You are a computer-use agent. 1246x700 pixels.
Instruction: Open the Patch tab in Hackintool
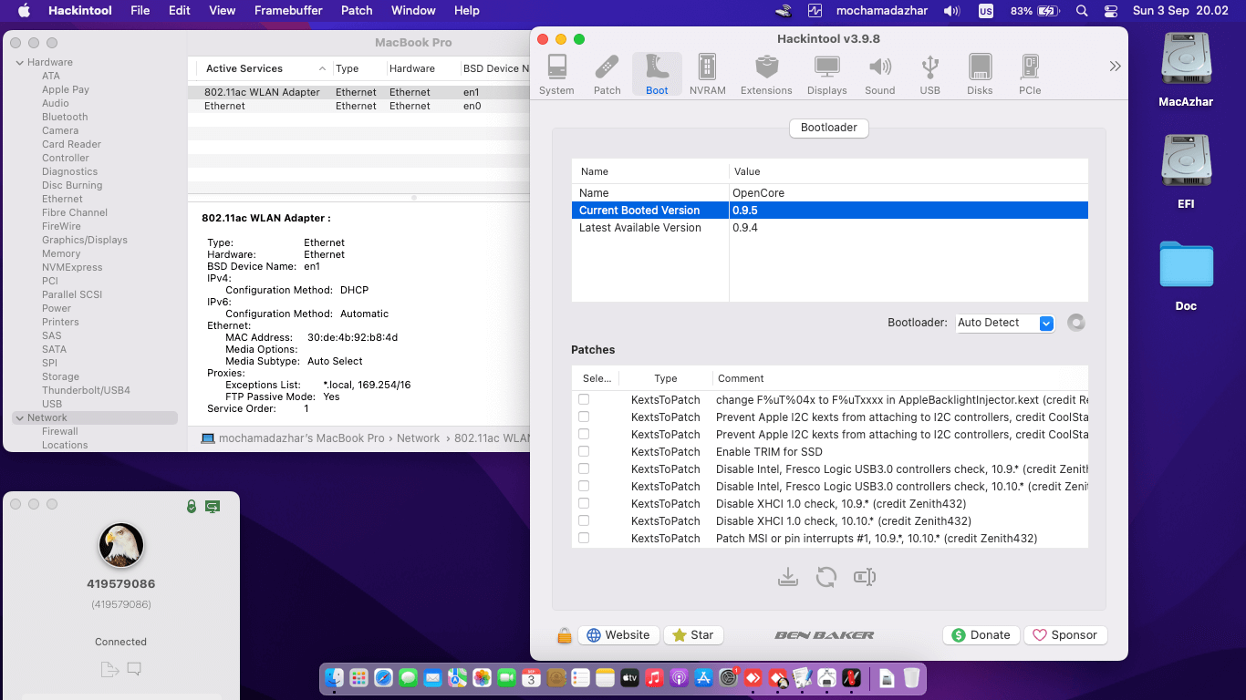[x=607, y=74]
